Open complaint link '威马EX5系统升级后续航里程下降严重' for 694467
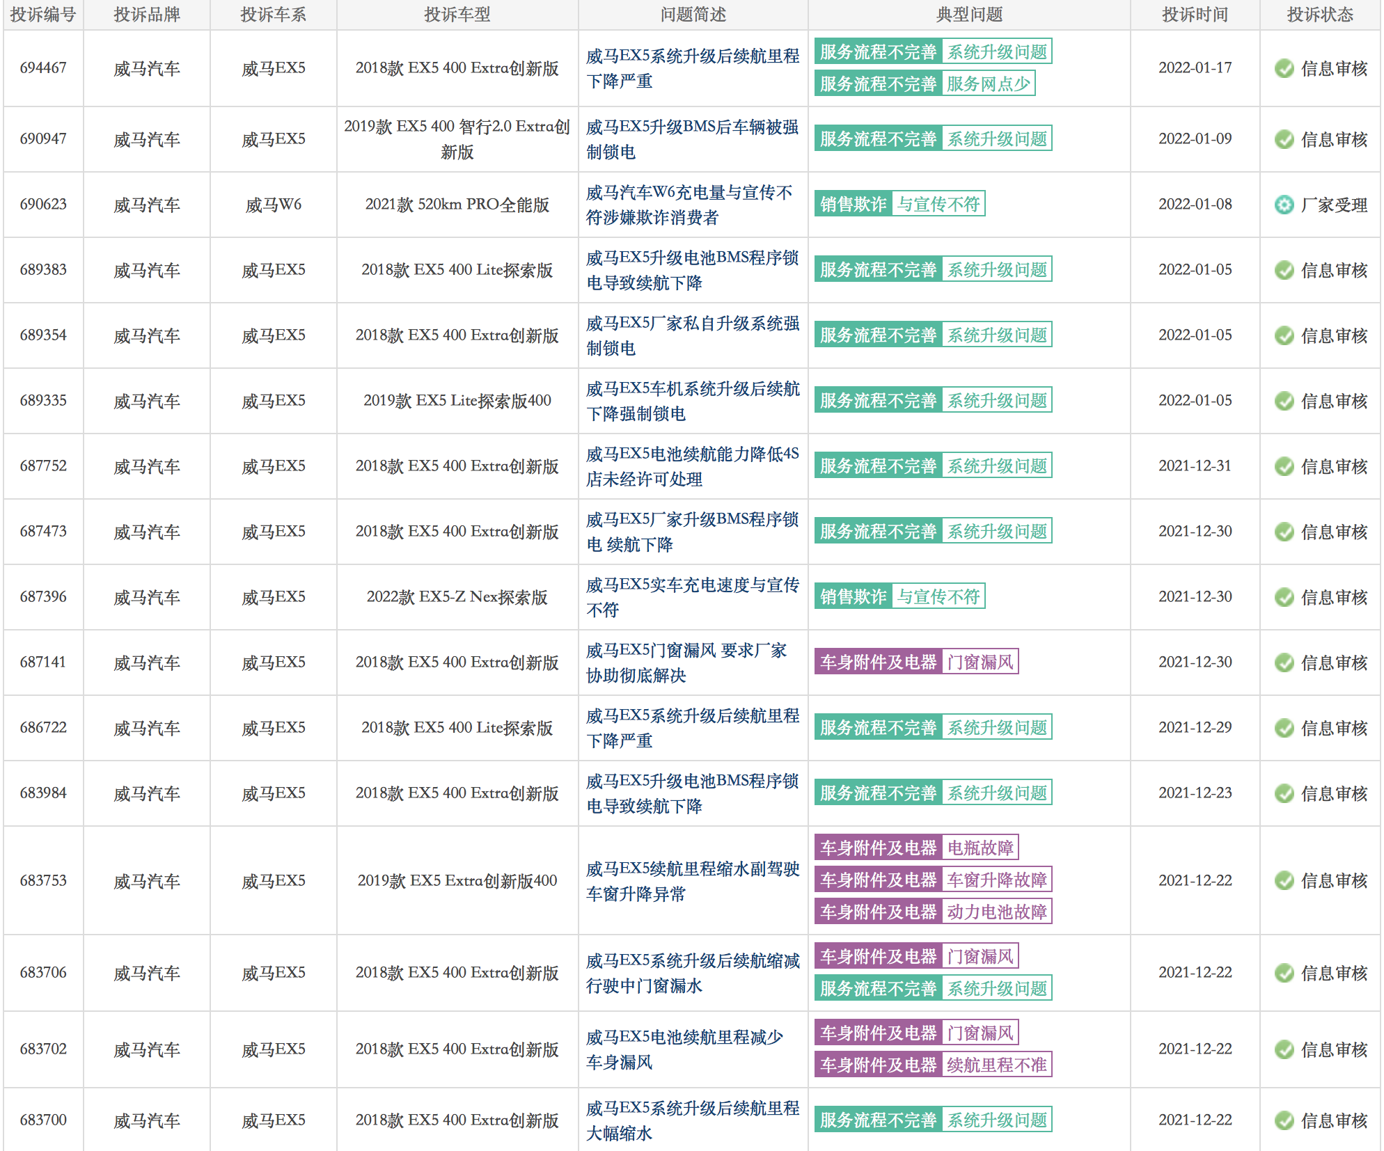 693,68
